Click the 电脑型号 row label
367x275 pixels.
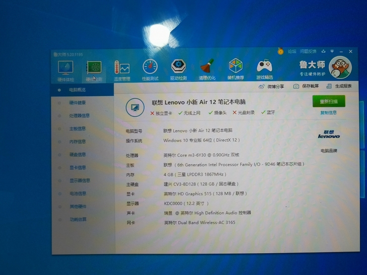click(134, 131)
